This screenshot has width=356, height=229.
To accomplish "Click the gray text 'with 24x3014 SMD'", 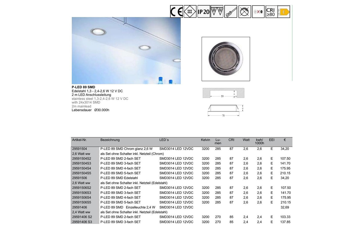I will pos(86,103).
